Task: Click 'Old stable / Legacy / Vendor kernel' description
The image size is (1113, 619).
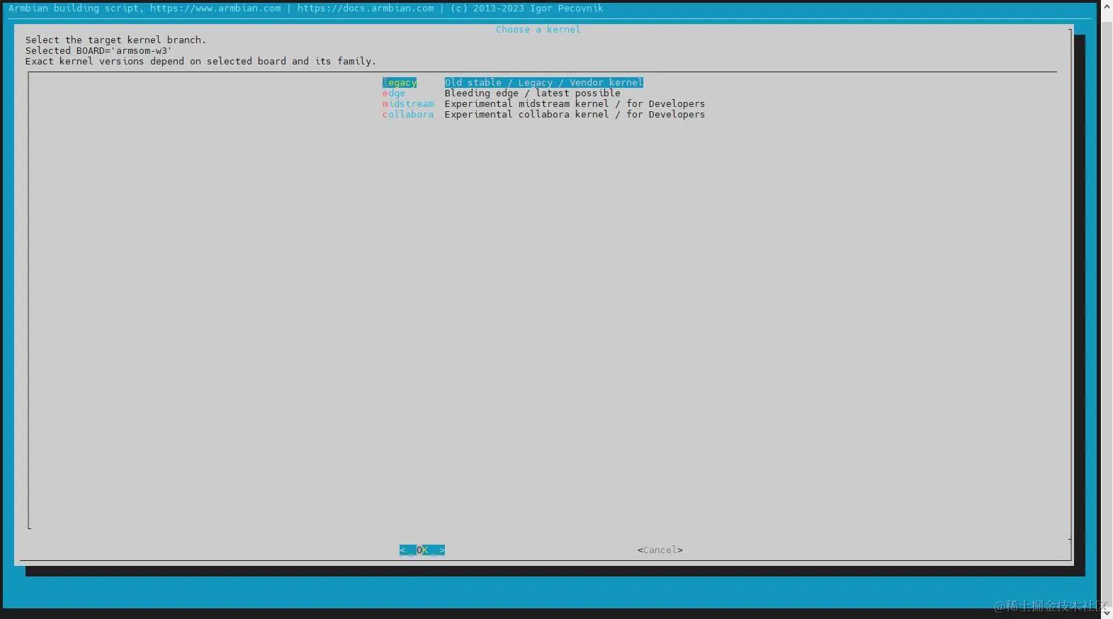Action: tap(544, 83)
